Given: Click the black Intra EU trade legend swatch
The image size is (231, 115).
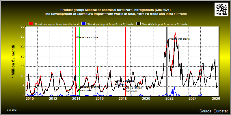Looking at the screenshot, I should [138, 24].
